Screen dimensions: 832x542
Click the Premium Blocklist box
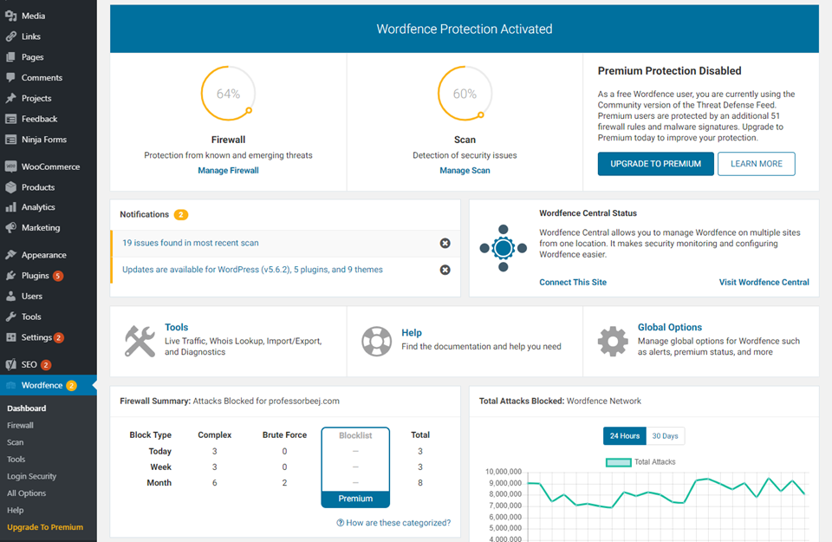(x=355, y=467)
